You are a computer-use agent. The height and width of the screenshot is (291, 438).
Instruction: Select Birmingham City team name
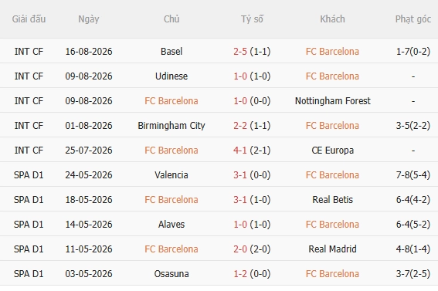(x=171, y=126)
